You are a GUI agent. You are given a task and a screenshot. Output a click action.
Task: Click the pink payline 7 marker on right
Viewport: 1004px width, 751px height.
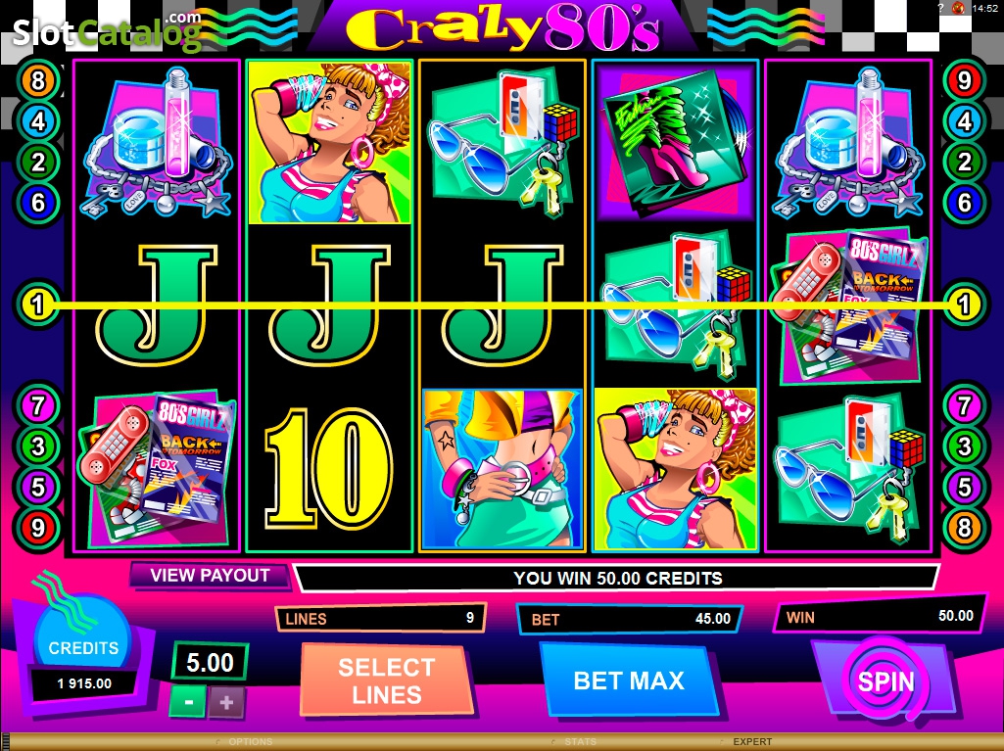tap(964, 405)
